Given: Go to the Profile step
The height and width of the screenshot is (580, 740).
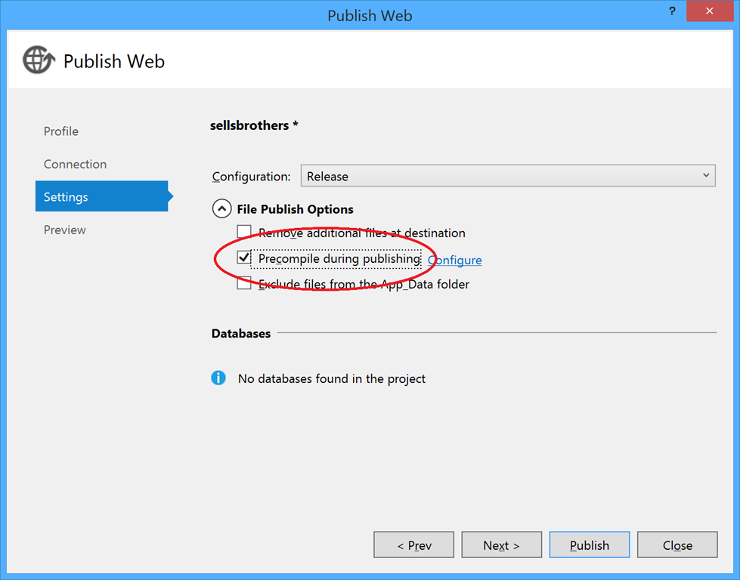Looking at the screenshot, I should tap(61, 131).
